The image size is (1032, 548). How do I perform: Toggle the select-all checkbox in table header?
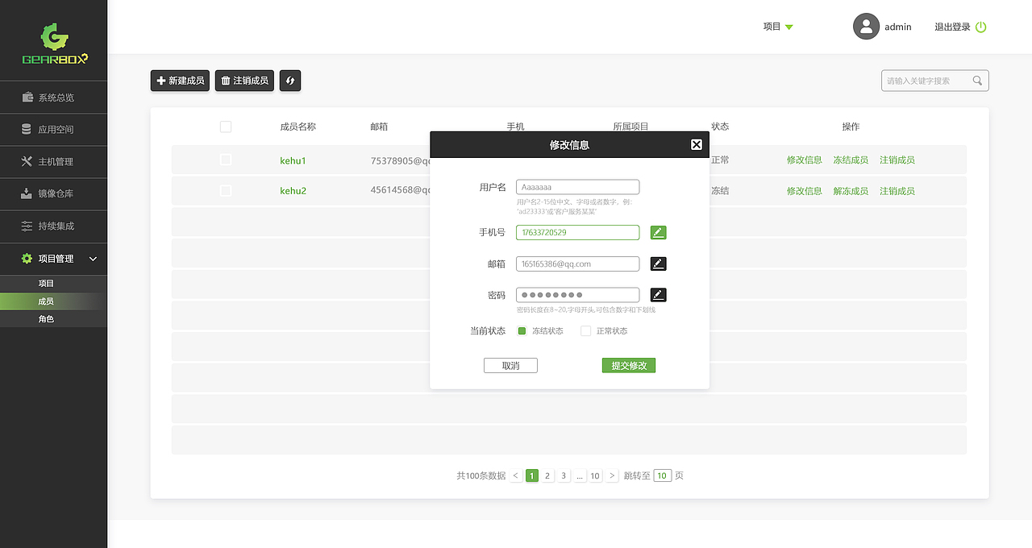[x=226, y=127]
